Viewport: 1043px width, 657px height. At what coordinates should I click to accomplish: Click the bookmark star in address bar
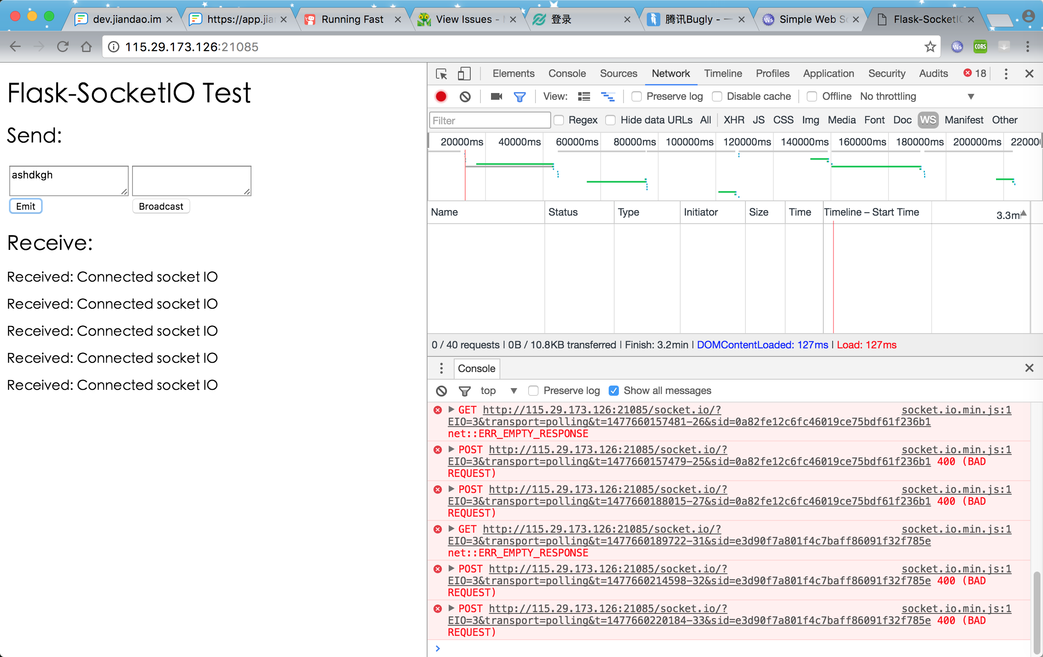(930, 47)
